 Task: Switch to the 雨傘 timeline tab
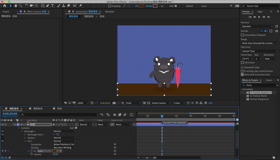tap(59, 108)
